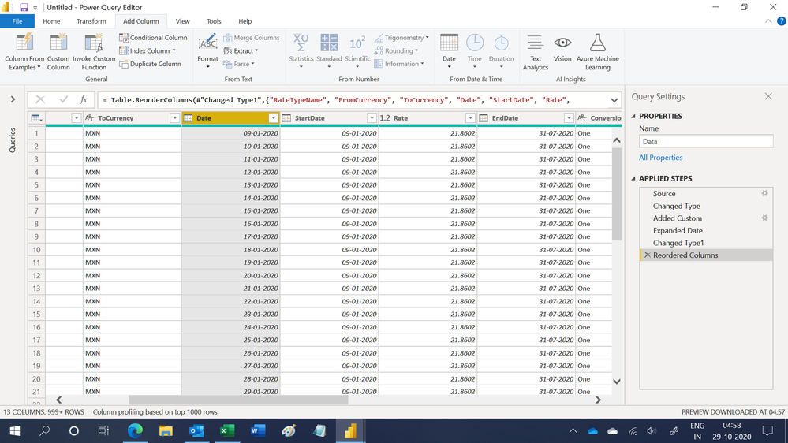Expand the Index Column dropdown
This screenshot has width=788, height=443.
174,50
